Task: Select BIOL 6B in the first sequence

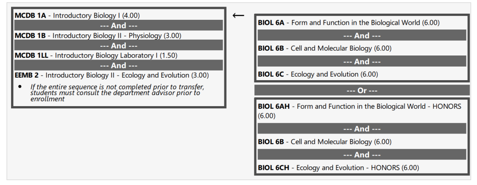Action: (x=325, y=48)
